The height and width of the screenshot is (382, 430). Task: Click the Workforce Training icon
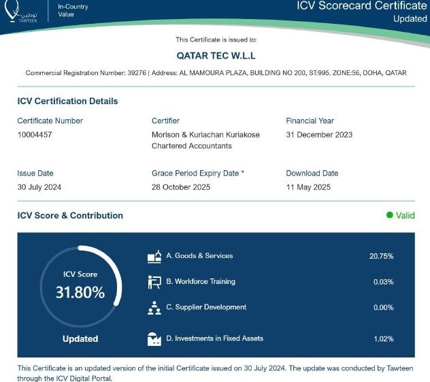click(x=154, y=282)
